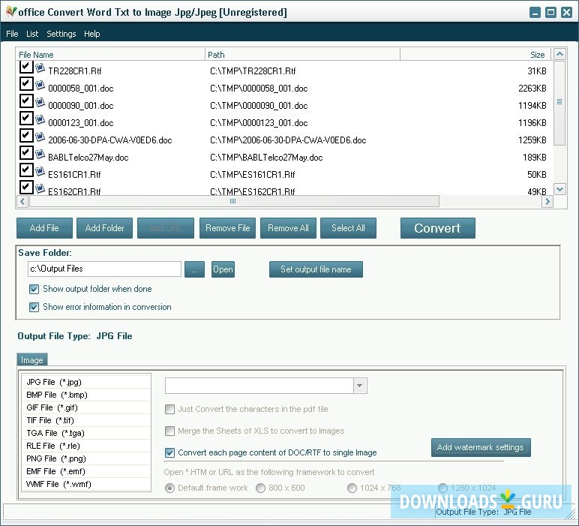Viewport: 579px width, 526px height.
Task: Click the horizontal scroll-left arrow
Action: coord(22,201)
